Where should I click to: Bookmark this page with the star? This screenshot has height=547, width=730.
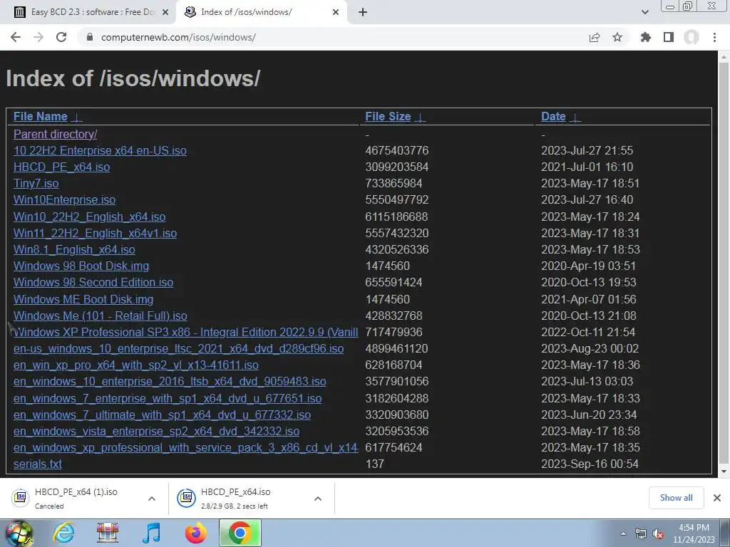pos(617,37)
